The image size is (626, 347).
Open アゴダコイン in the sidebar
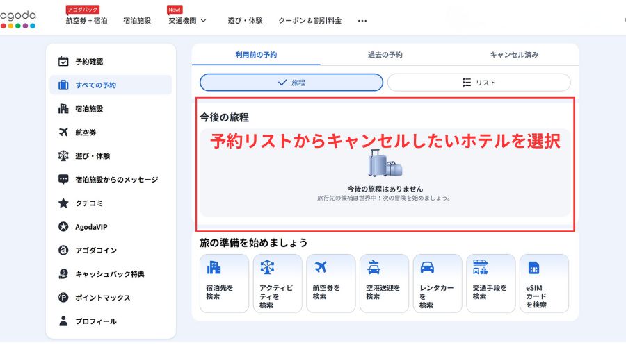(96, 251)
